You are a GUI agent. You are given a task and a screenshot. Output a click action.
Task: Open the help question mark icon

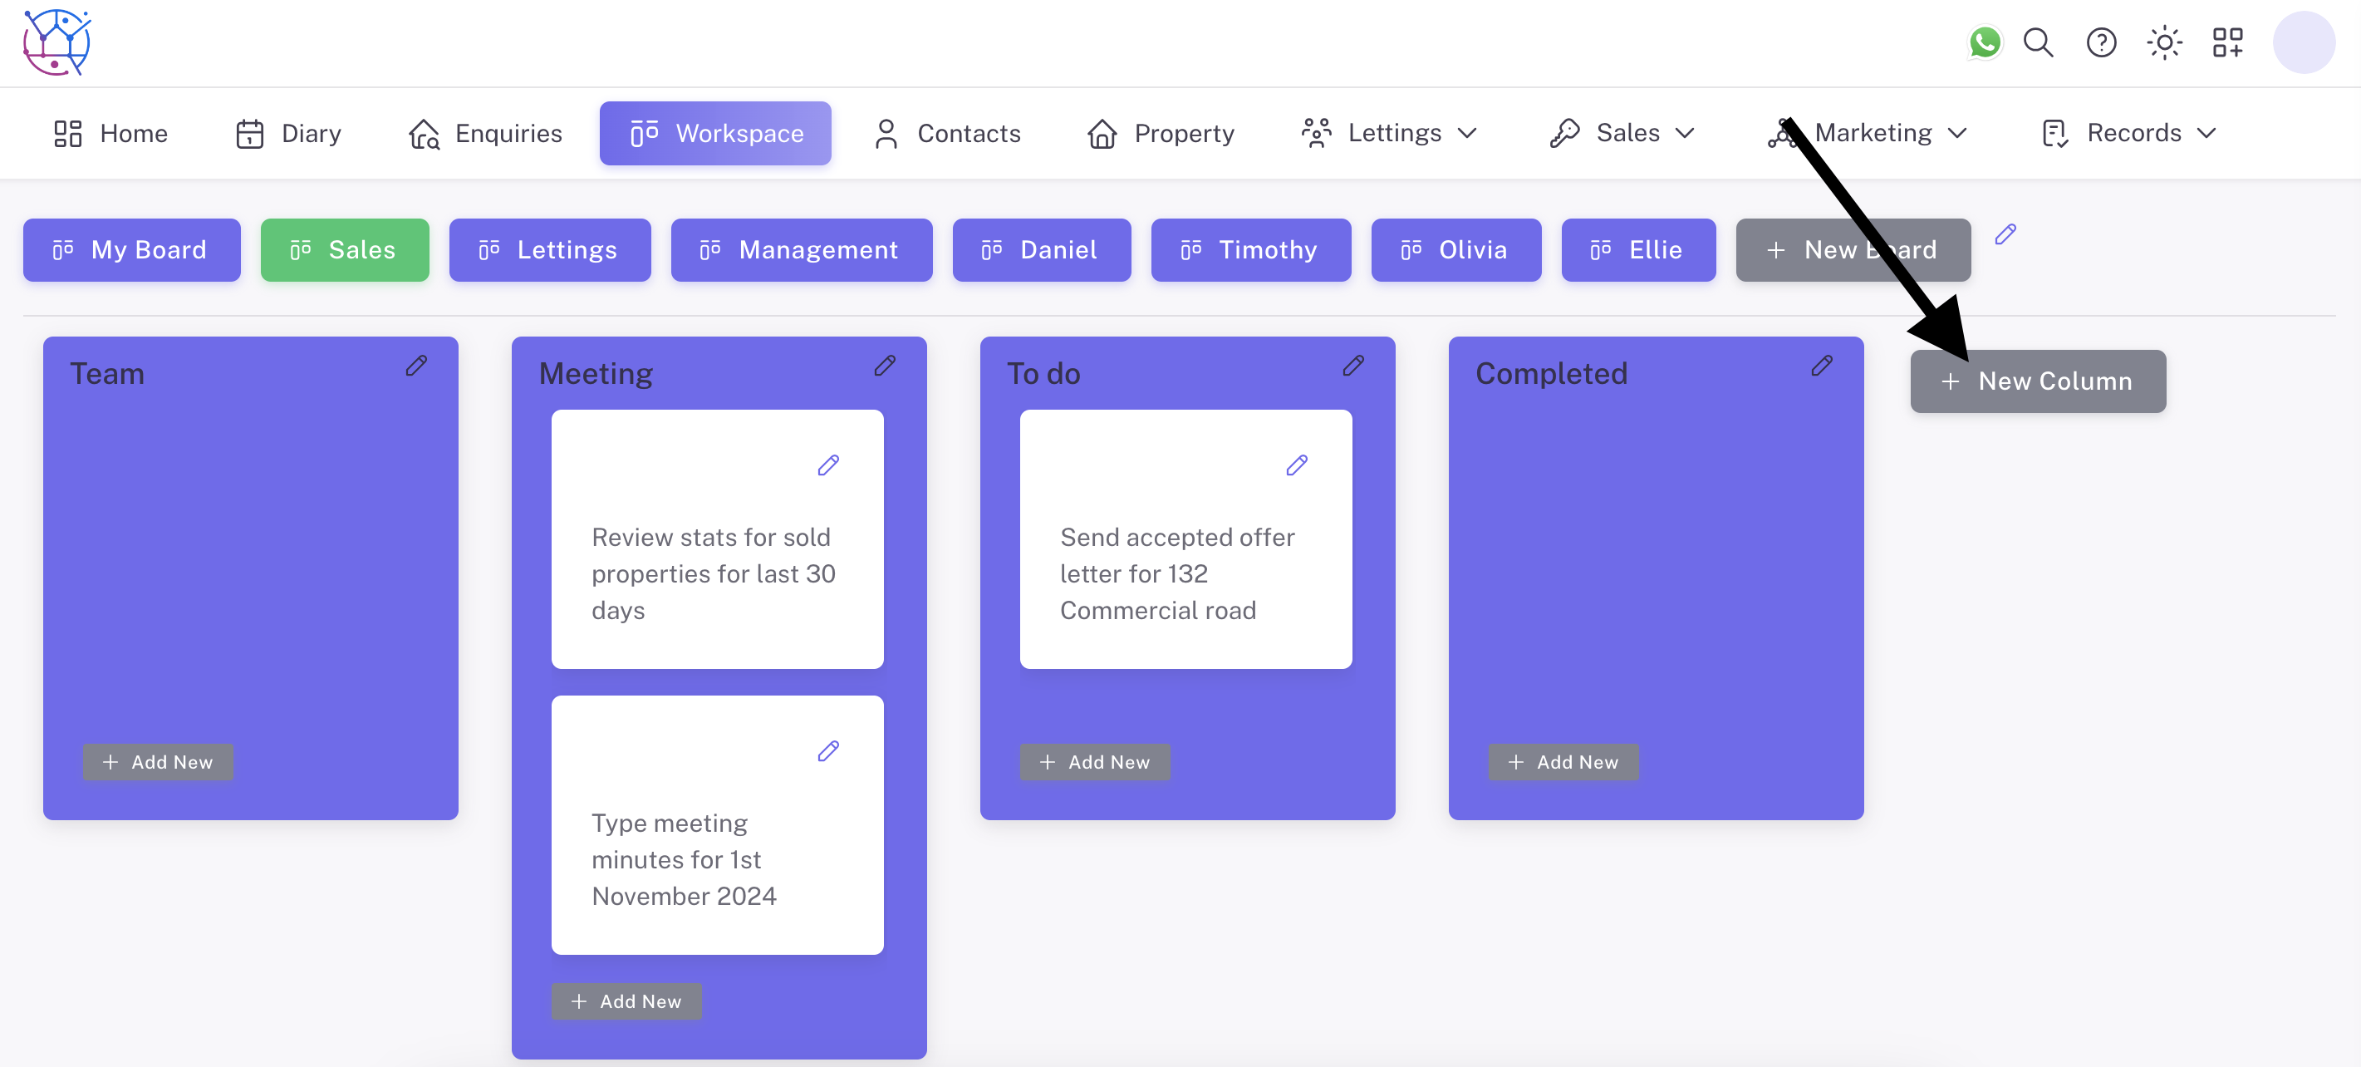coord(2101,43)
